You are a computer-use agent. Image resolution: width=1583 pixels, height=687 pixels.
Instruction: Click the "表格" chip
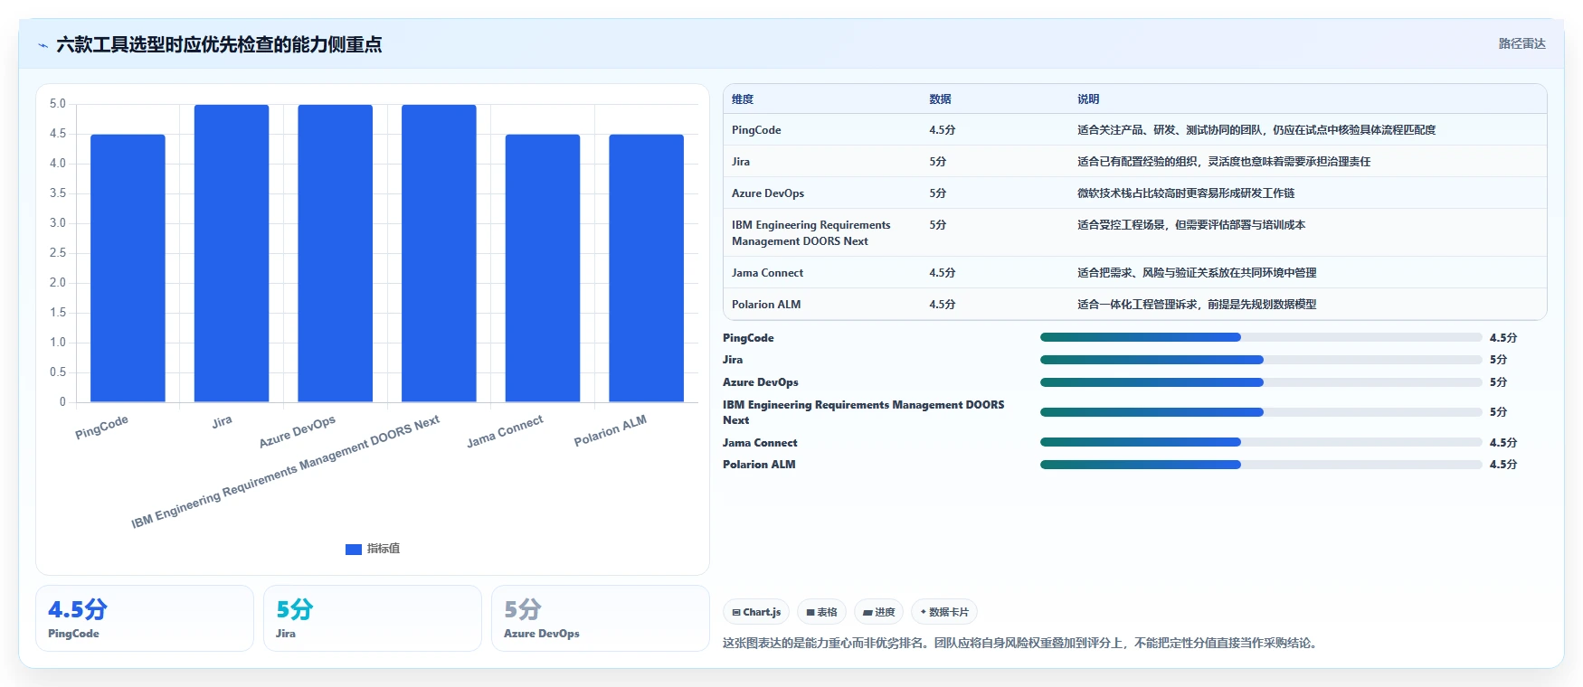click(x=821, y=612)
